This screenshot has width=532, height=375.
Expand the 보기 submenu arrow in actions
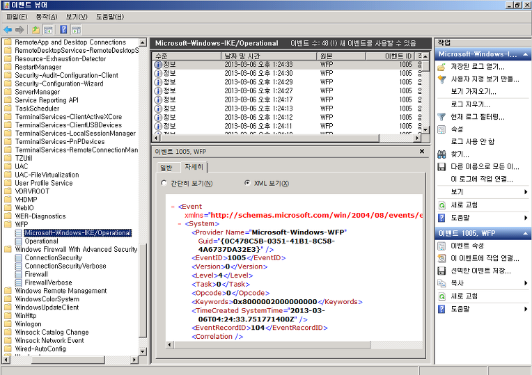click(526, 192)
